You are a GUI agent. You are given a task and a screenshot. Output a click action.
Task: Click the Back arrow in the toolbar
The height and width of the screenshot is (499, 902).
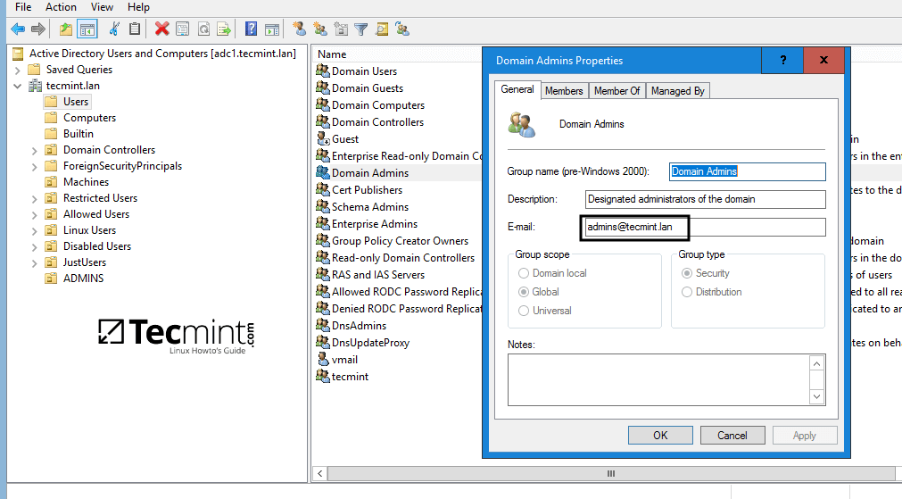pos(17,29)
